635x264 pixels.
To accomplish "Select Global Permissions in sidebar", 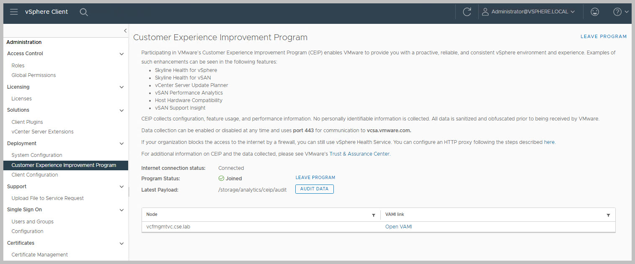I will pos(34,75).
